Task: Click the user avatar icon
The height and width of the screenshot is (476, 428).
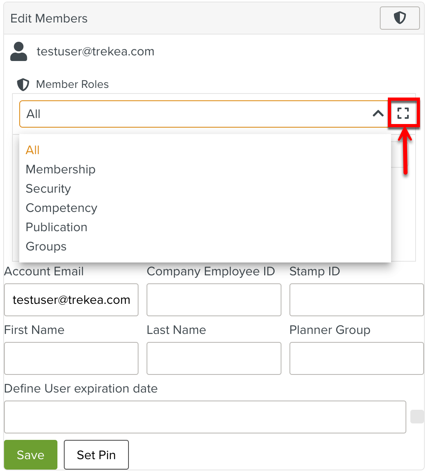Action: 18,51
